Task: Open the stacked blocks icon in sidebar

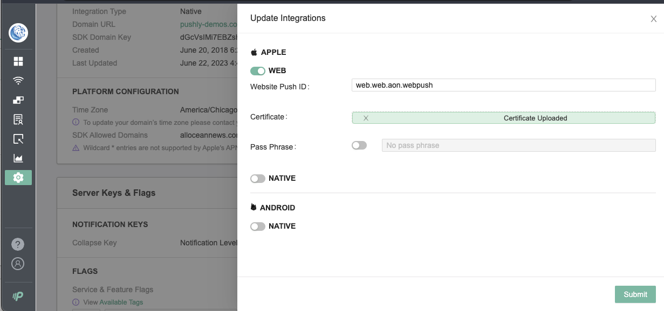Action: pos(18,100)
